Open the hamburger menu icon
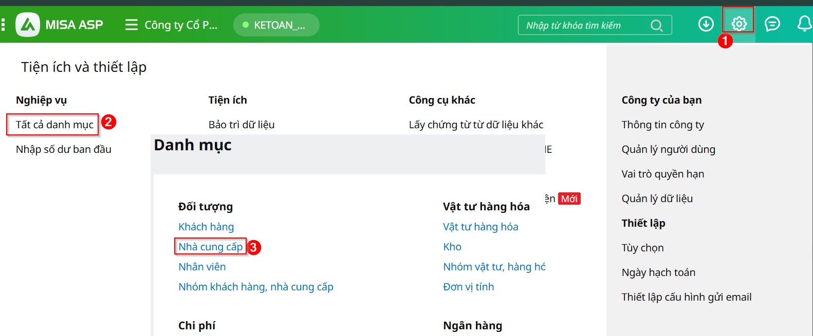This screenshot has height=336, width=813. [132, 25]
